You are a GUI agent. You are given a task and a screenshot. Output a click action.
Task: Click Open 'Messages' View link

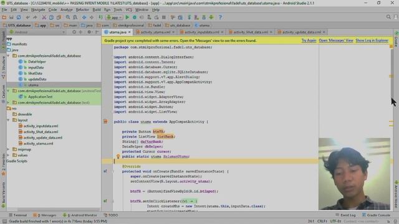336,40
